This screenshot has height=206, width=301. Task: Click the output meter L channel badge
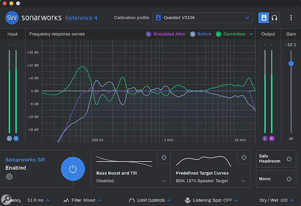pos(265,138)
